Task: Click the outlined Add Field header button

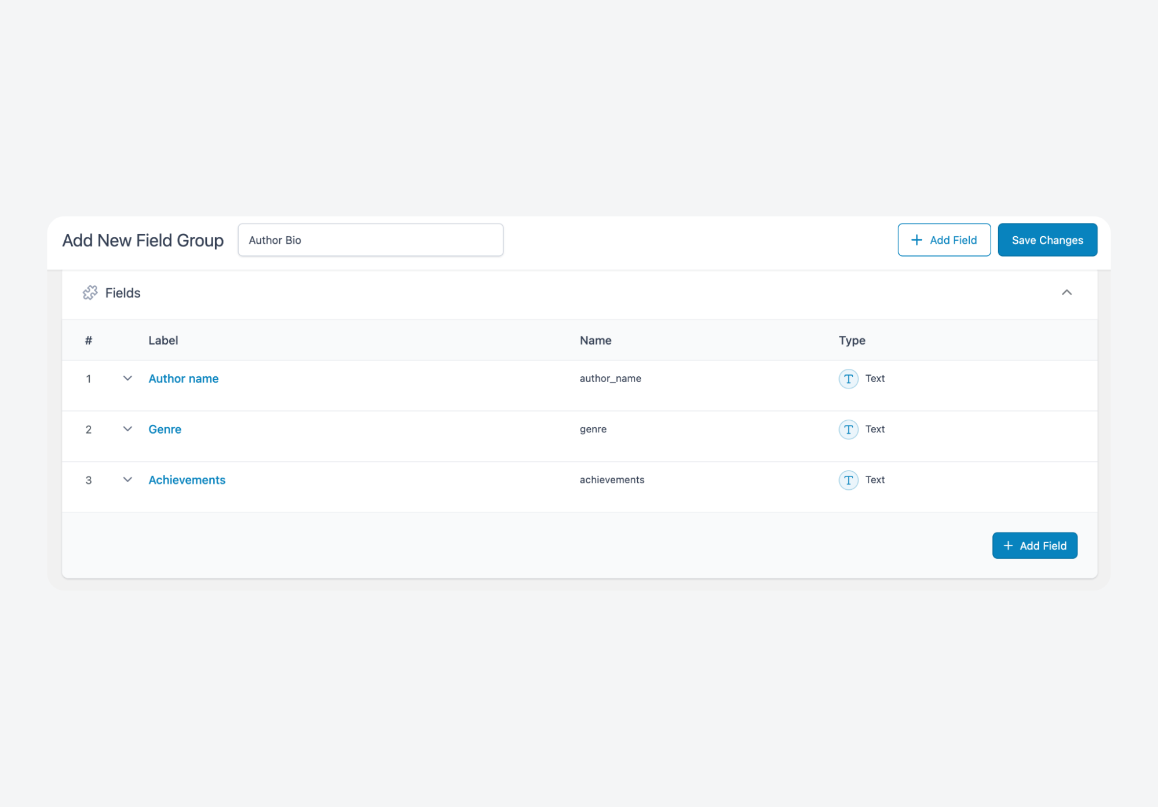Action: click(x=944, y=240)
